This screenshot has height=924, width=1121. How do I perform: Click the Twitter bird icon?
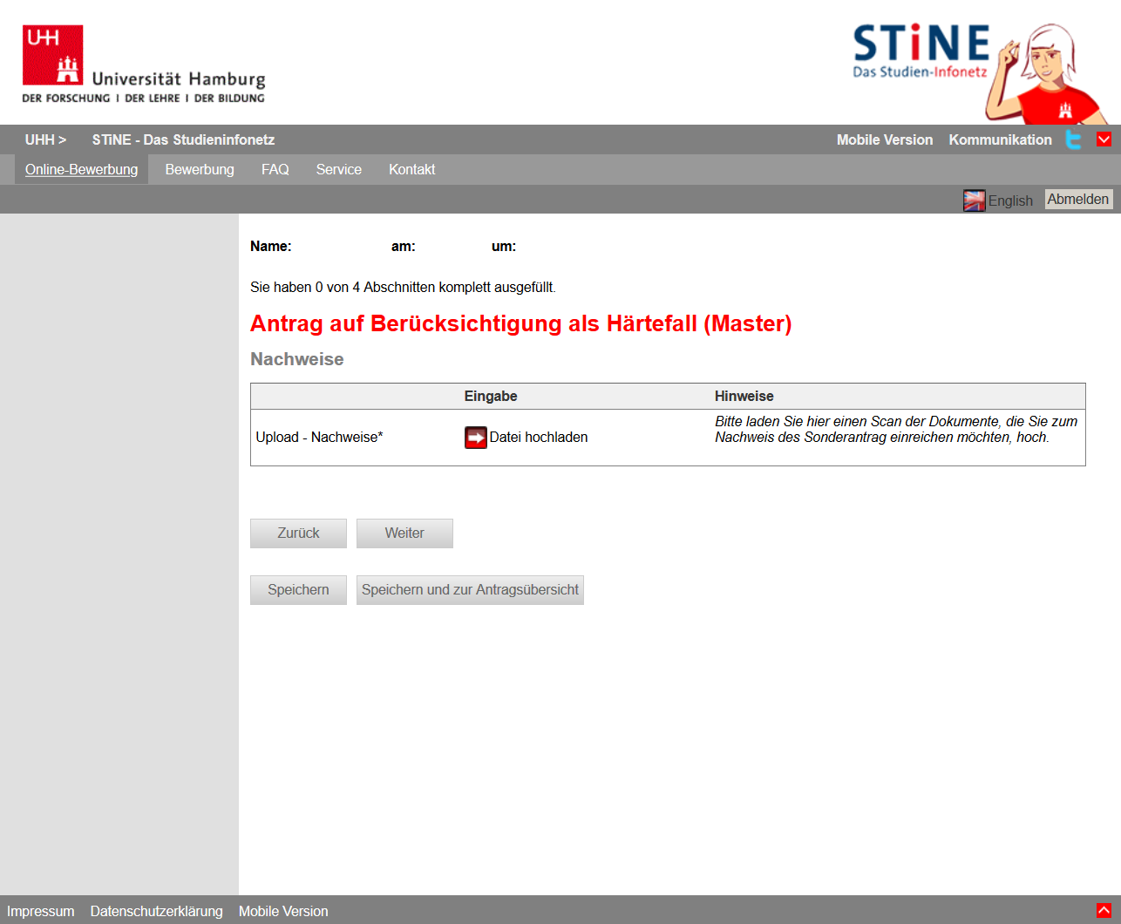point(1073,139)
